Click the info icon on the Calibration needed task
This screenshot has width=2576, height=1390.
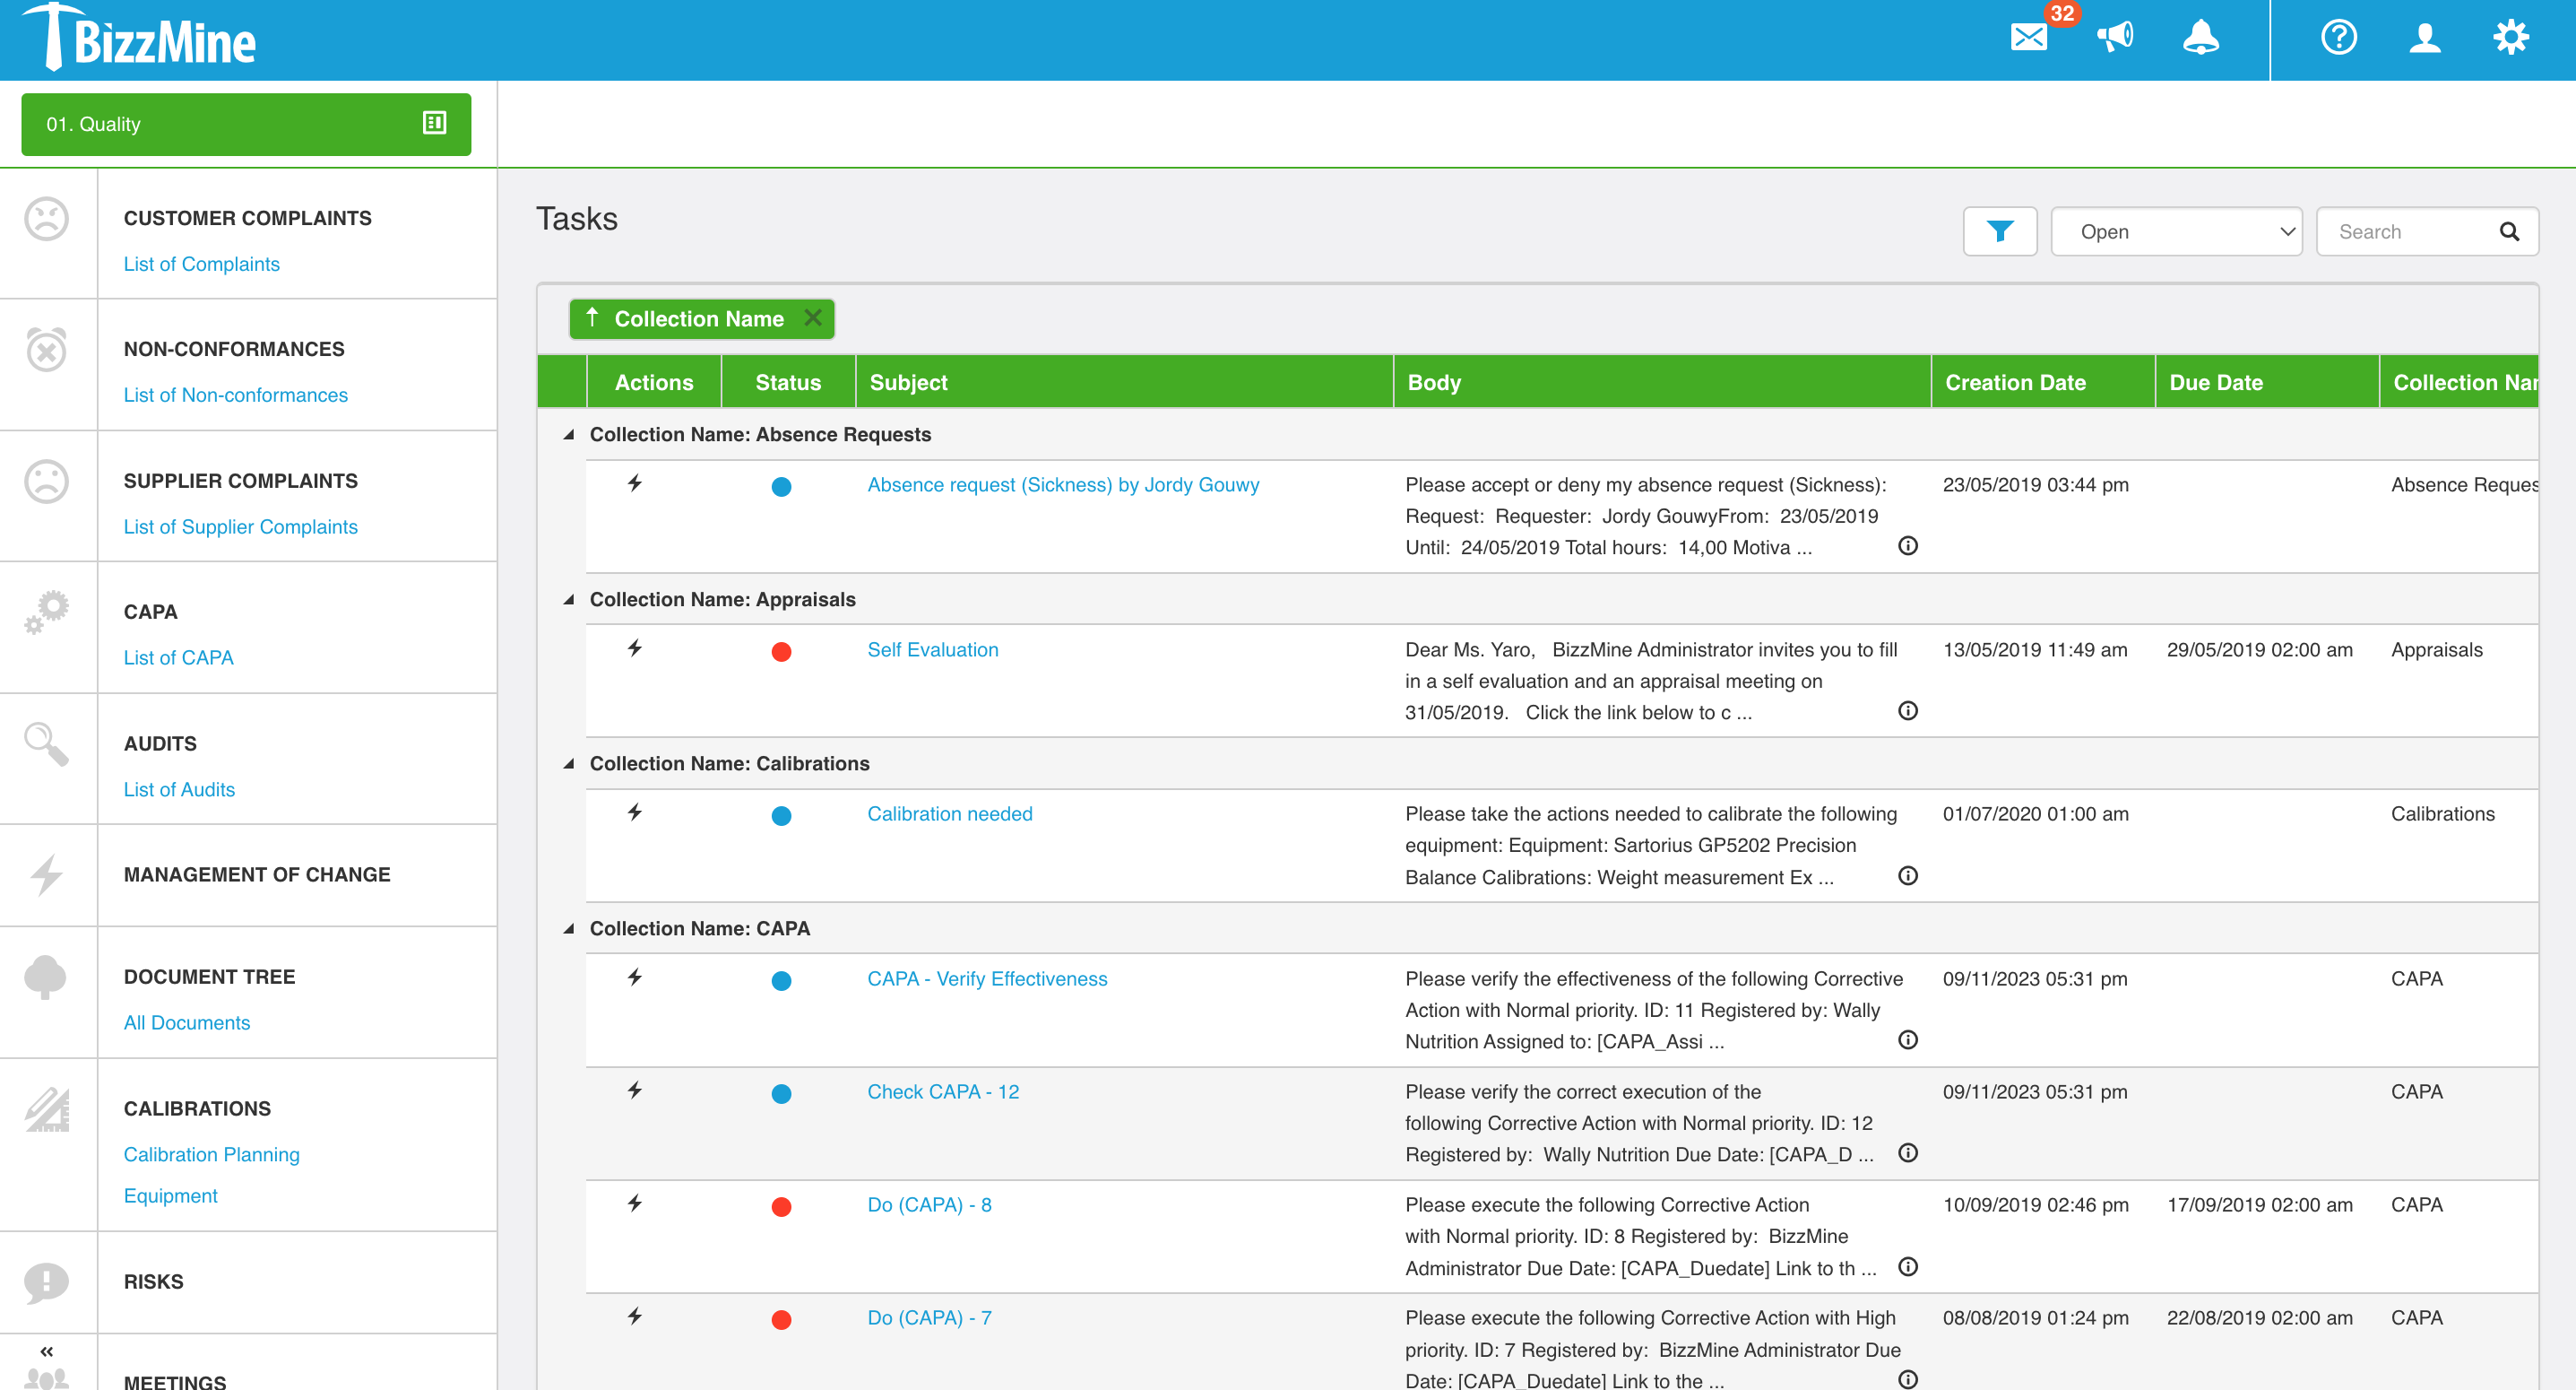point(1908,875)
